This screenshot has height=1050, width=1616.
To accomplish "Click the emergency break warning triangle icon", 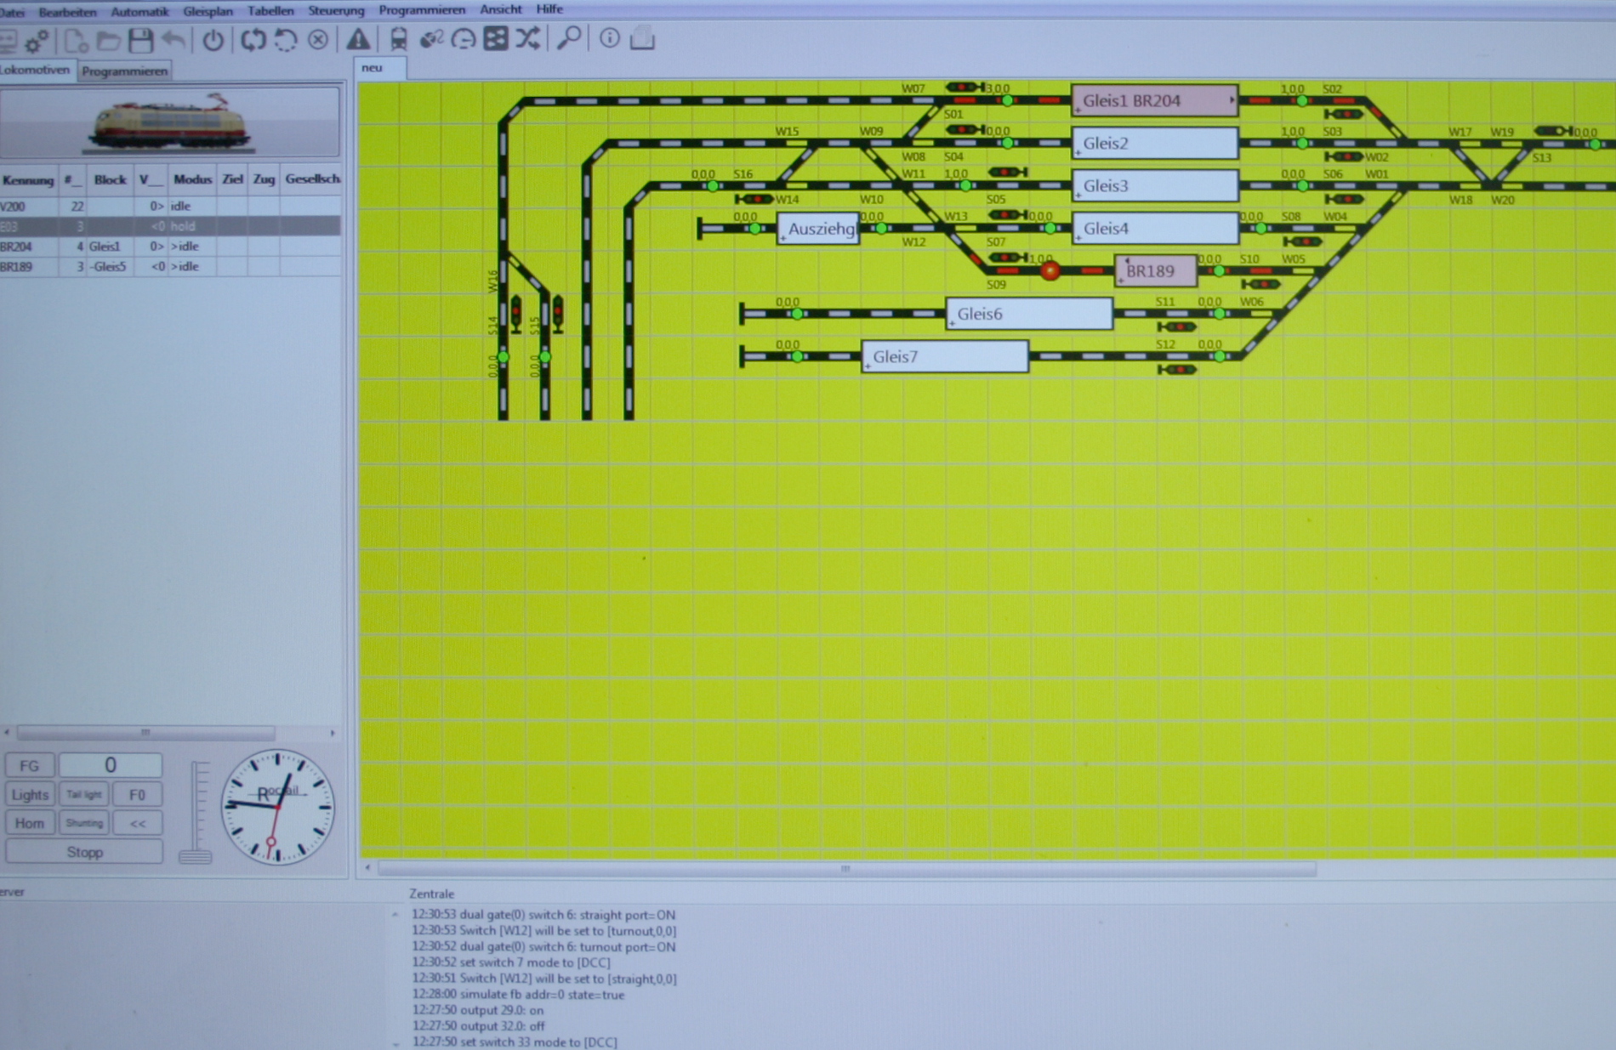I will (x=358, y=39).
